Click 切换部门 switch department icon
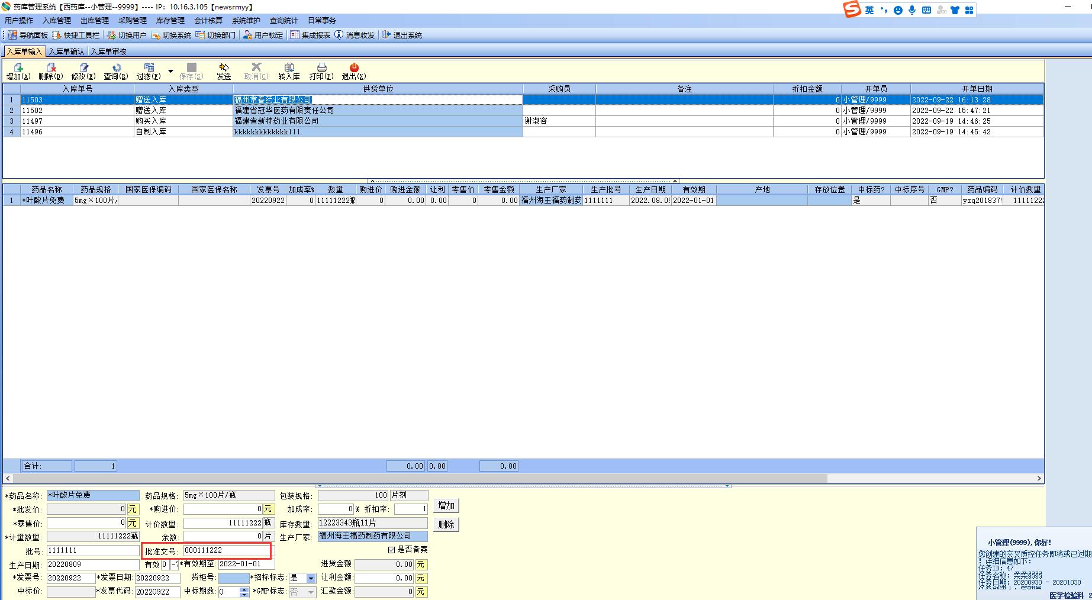The image size is (1092, 600). point(215,36)
